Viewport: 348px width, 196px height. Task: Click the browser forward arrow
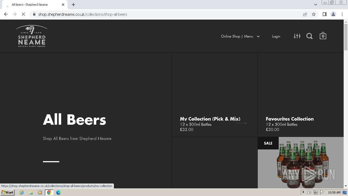coord(15,14)
